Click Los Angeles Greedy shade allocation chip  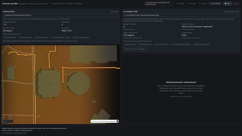[x=201, y=44]
